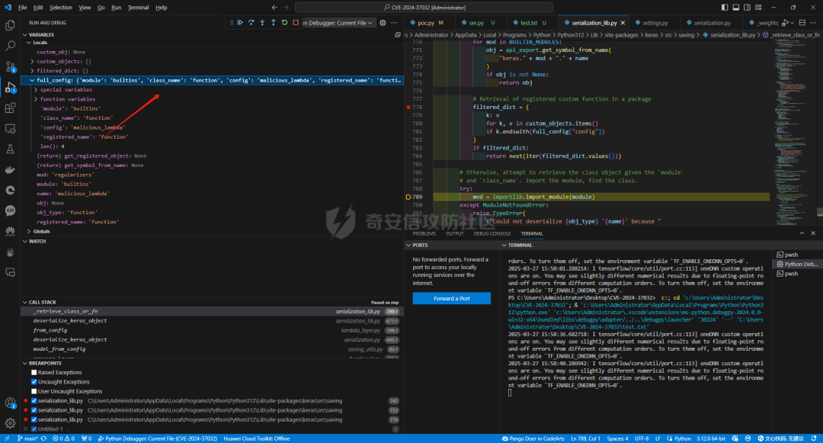Step Into in the debug toolbar
This screenshot has width=823, height=443.
point(262,23)
